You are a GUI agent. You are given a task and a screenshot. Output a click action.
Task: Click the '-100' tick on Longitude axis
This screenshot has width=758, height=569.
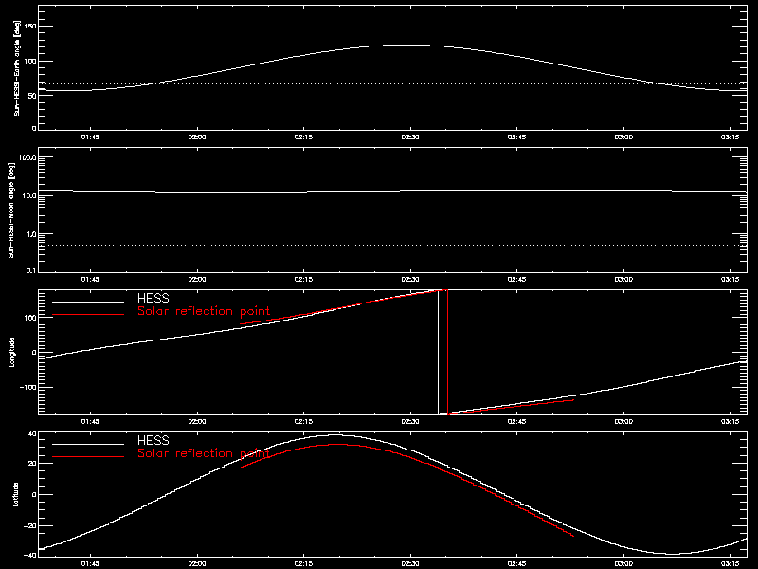[29, 388]
